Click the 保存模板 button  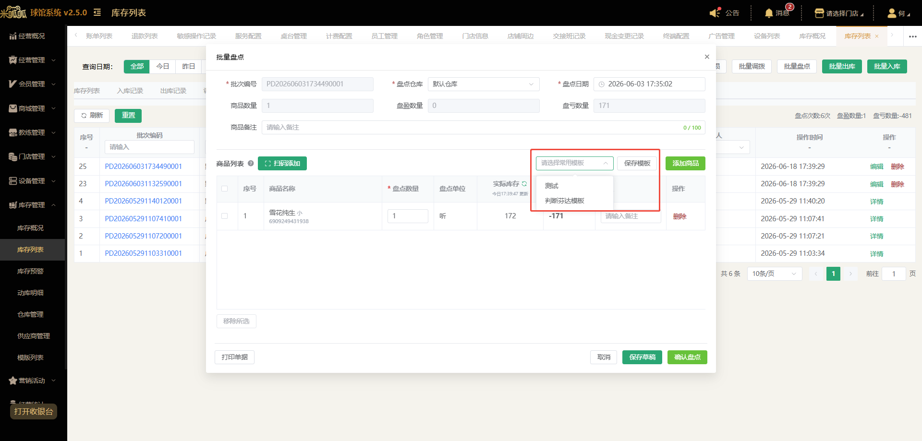point(637,163)
